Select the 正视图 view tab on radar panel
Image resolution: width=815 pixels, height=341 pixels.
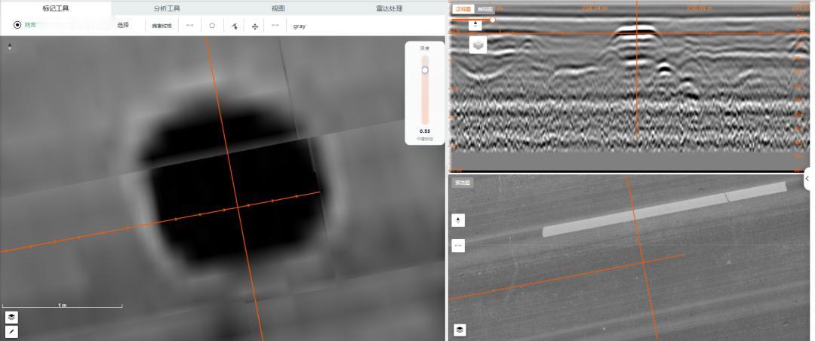462,9
